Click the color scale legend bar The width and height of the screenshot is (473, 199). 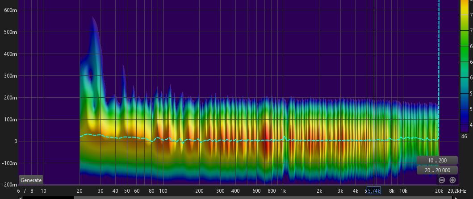click(464, 66)
